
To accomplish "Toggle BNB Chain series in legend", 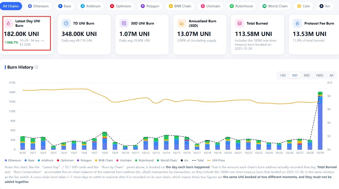I will click(x=104, y=160).
